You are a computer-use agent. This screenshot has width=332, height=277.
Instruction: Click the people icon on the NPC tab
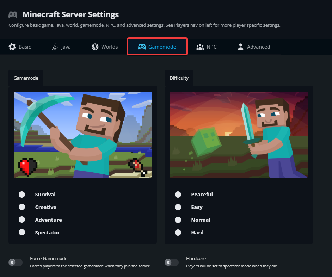[200, 47]
